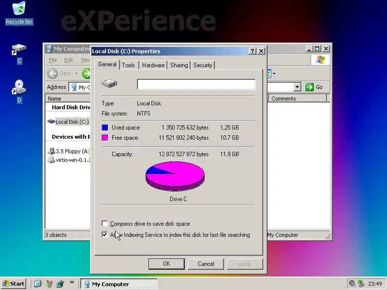Switch to the Tools tab
The width and height of the screenshot is (387, 290).
(128, 65)
